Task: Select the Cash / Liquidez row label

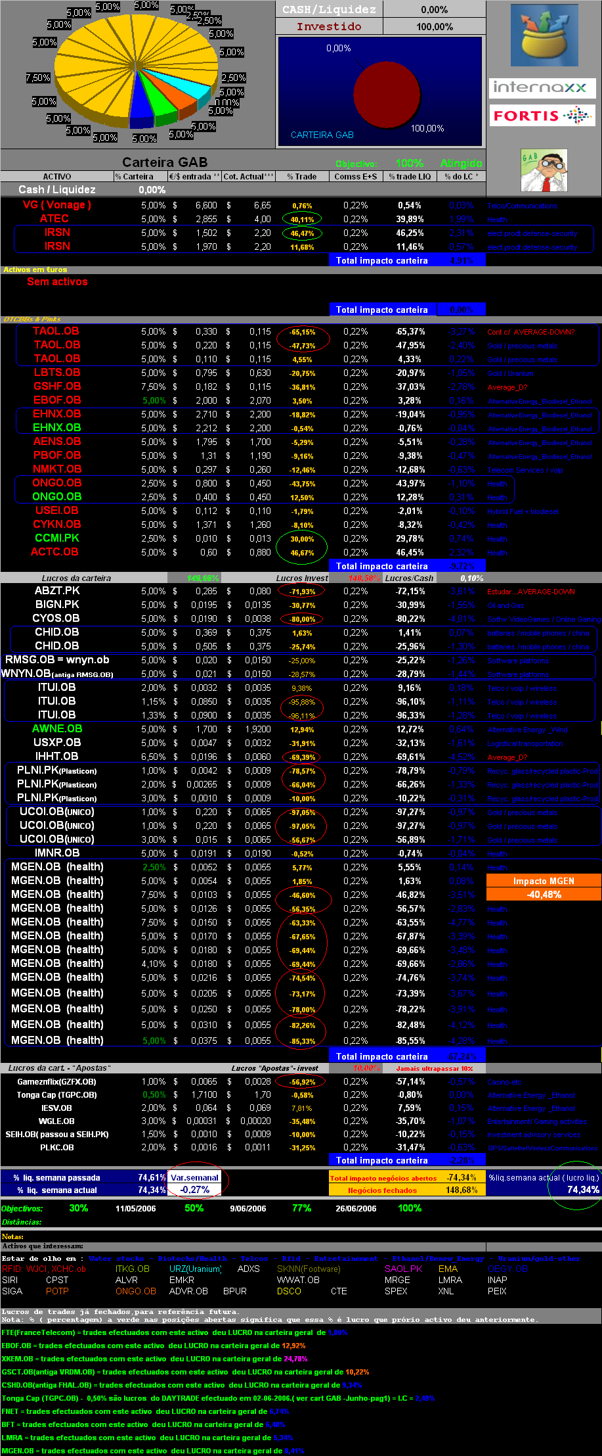Action: click(x=57, y=189)
